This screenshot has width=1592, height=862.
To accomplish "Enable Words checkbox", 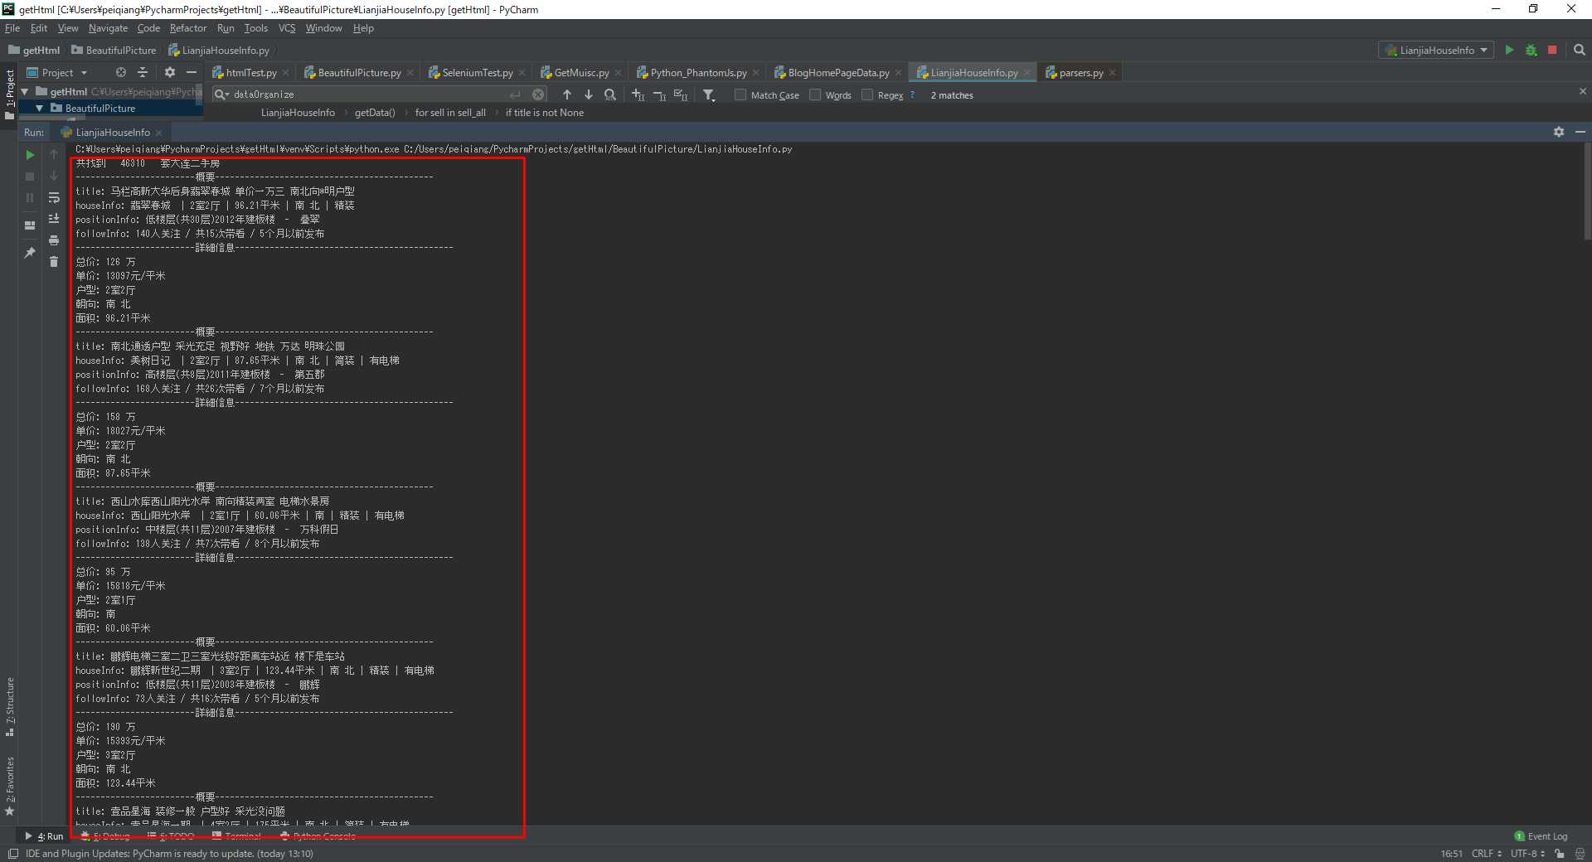I will (815, 95).
